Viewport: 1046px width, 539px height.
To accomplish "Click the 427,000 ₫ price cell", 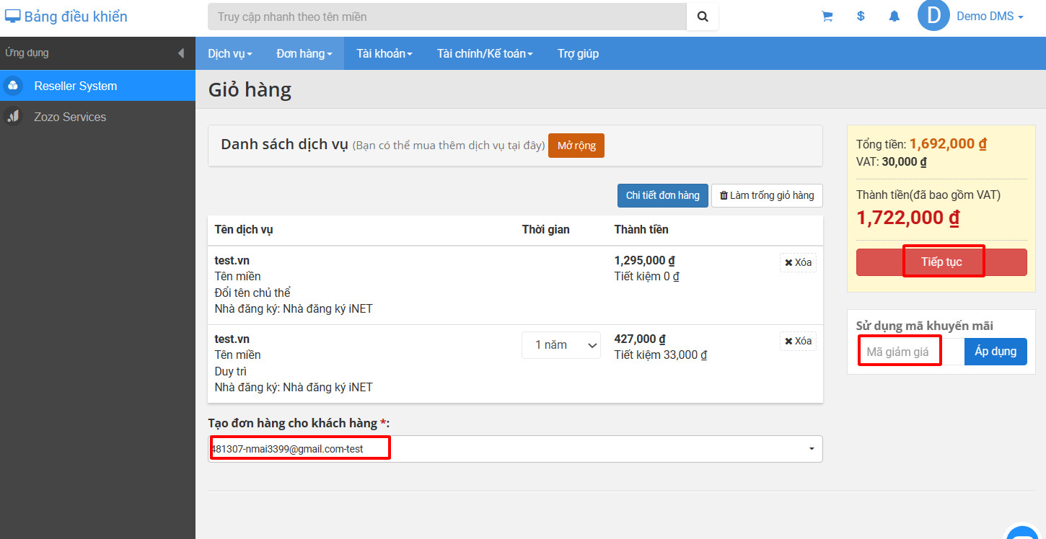I will coord(640,339).
